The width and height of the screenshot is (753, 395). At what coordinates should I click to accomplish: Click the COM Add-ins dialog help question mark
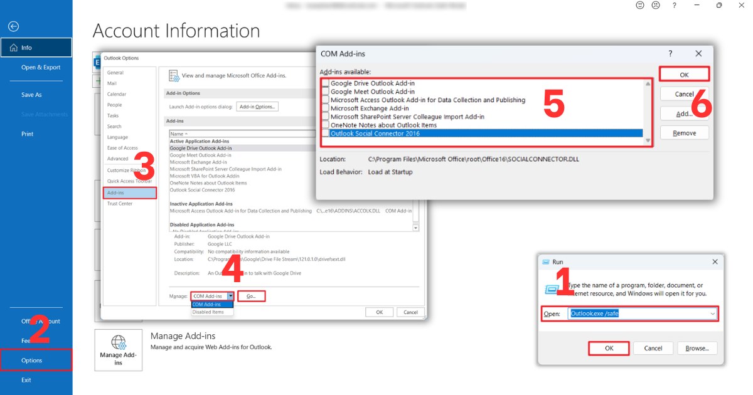[x=670, y=54]
